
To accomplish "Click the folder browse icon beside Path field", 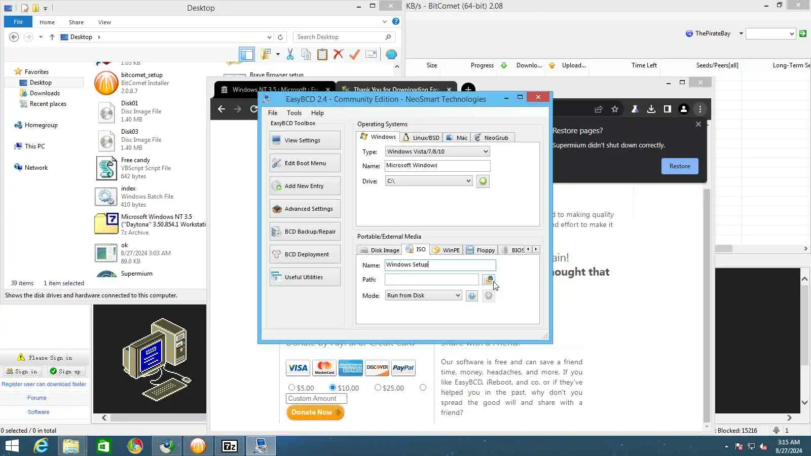I will 489,280.
